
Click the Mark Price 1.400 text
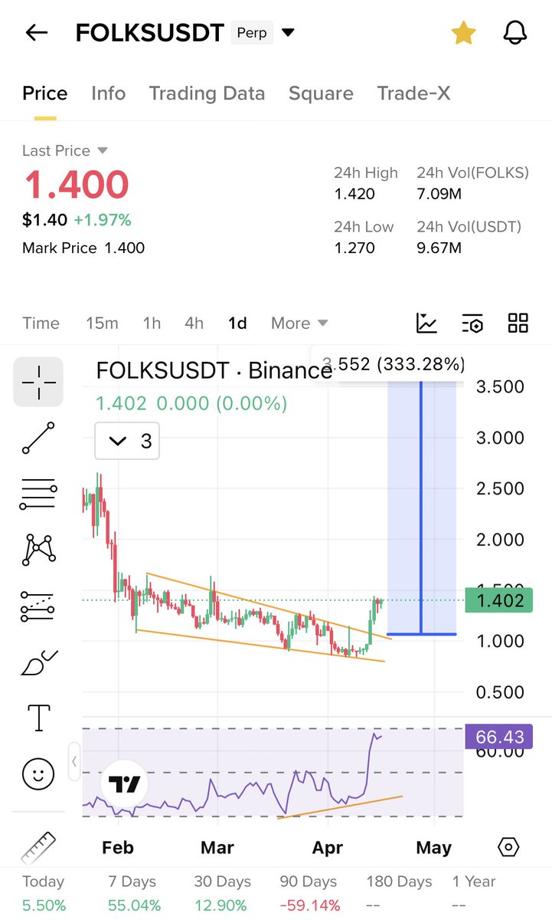click(x=83, y=248)
